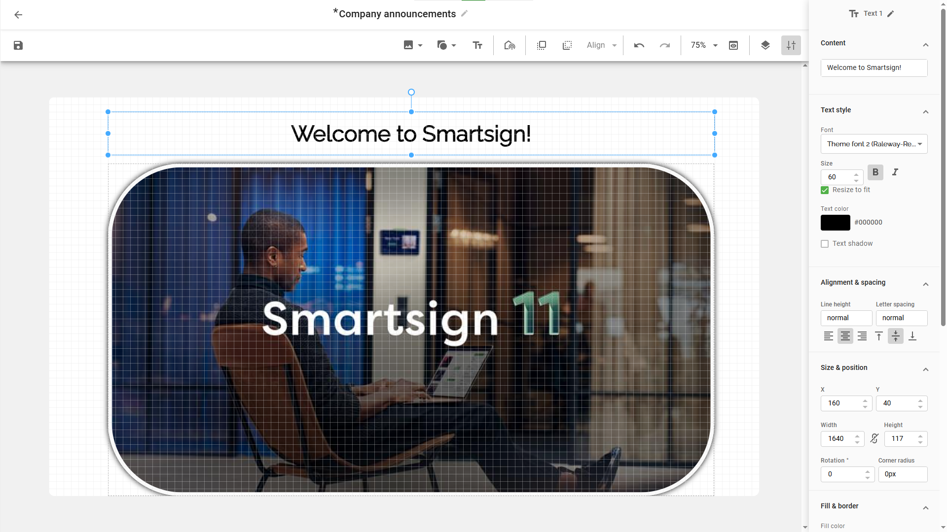947x532 pixels.
Task: Undo the last action
Action: click(639, 45)
